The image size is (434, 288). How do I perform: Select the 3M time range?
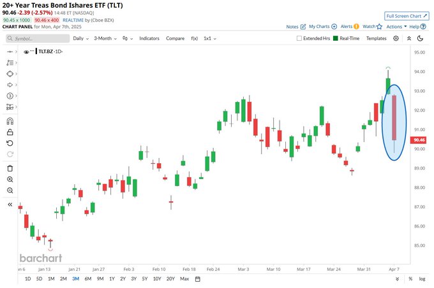tap(75, 279)
